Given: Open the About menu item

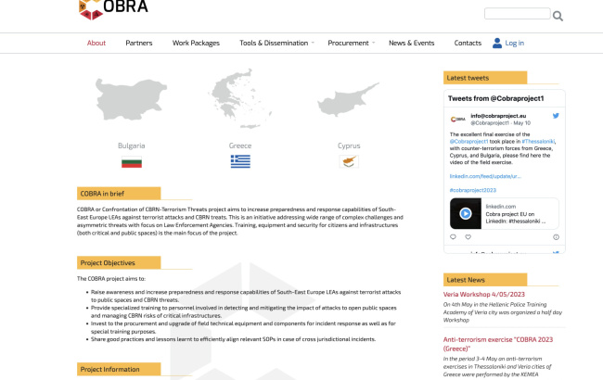Looking at the screenshot, I should pyautogui.click(x=96, y=43).
